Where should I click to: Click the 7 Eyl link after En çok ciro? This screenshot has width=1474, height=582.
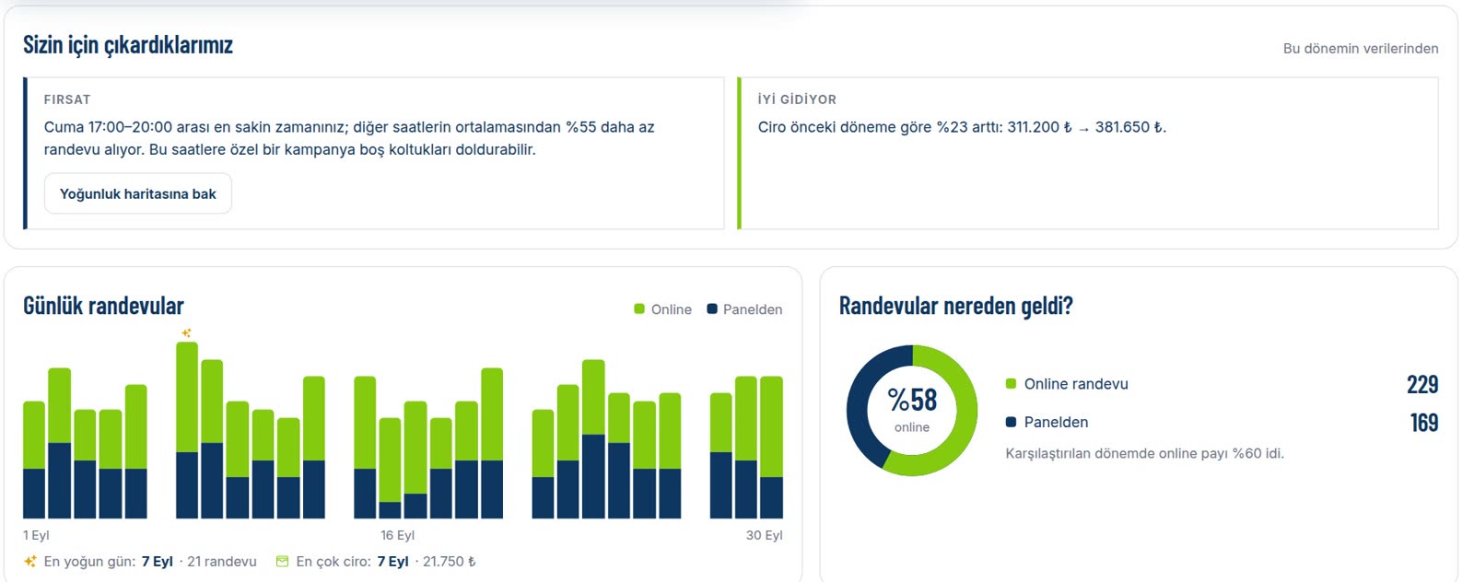pyautogui.click(x=392, y=561)
